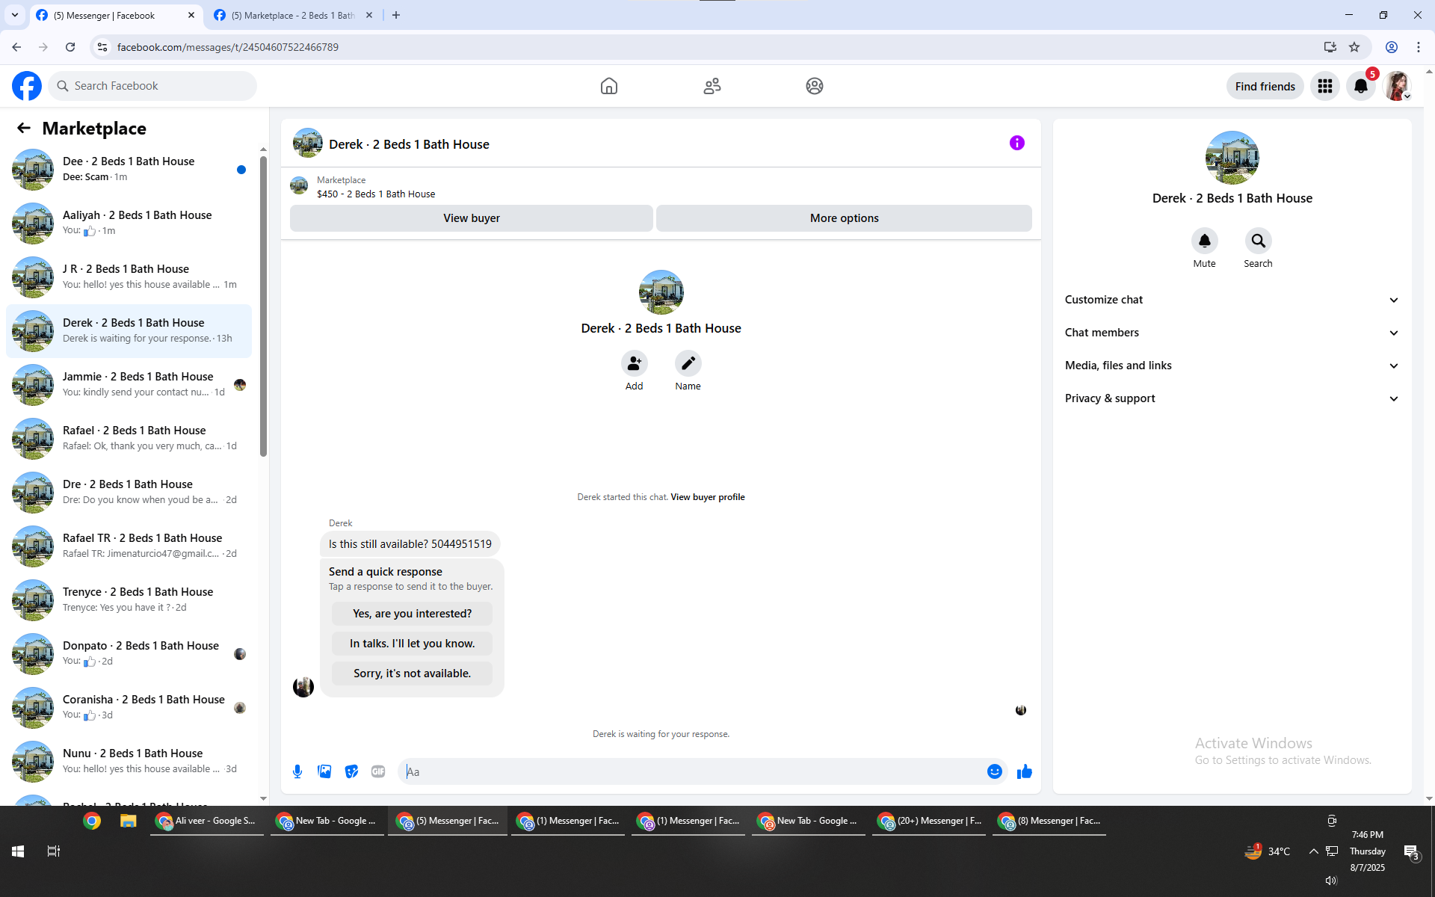Open the Groups icon in top navigation
The width and height of the screenshot is (1435, 897).
click(x=815, y=86)
